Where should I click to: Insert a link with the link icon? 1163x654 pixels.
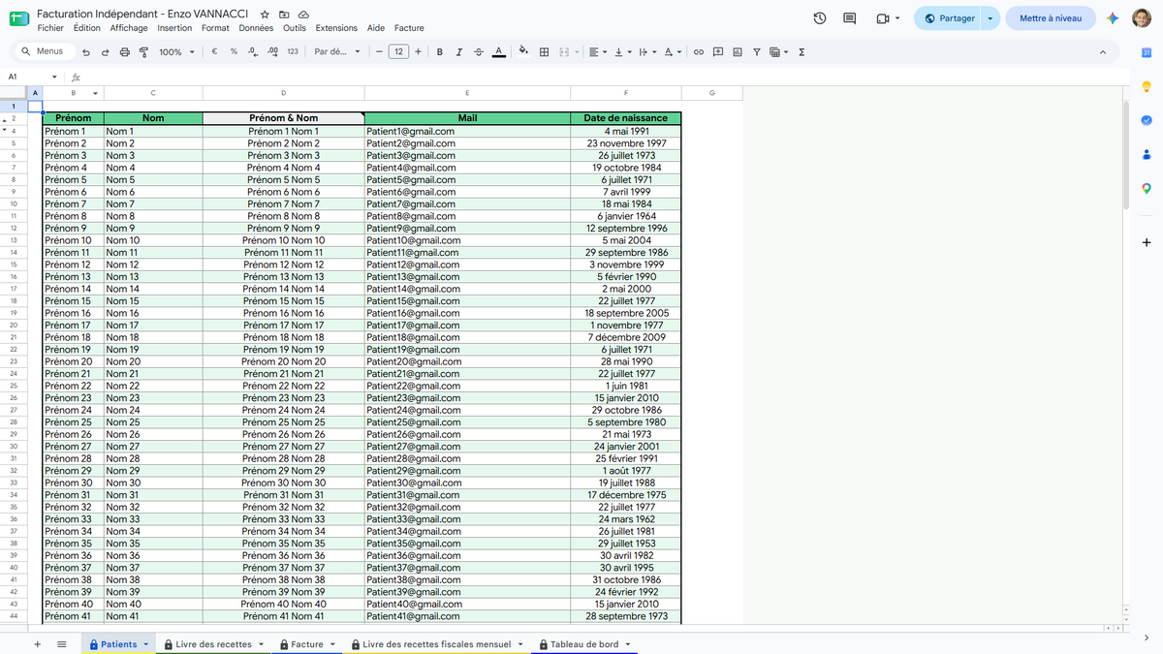click(698, 51)
